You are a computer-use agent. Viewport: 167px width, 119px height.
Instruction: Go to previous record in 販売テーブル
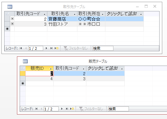click(41, 109)
